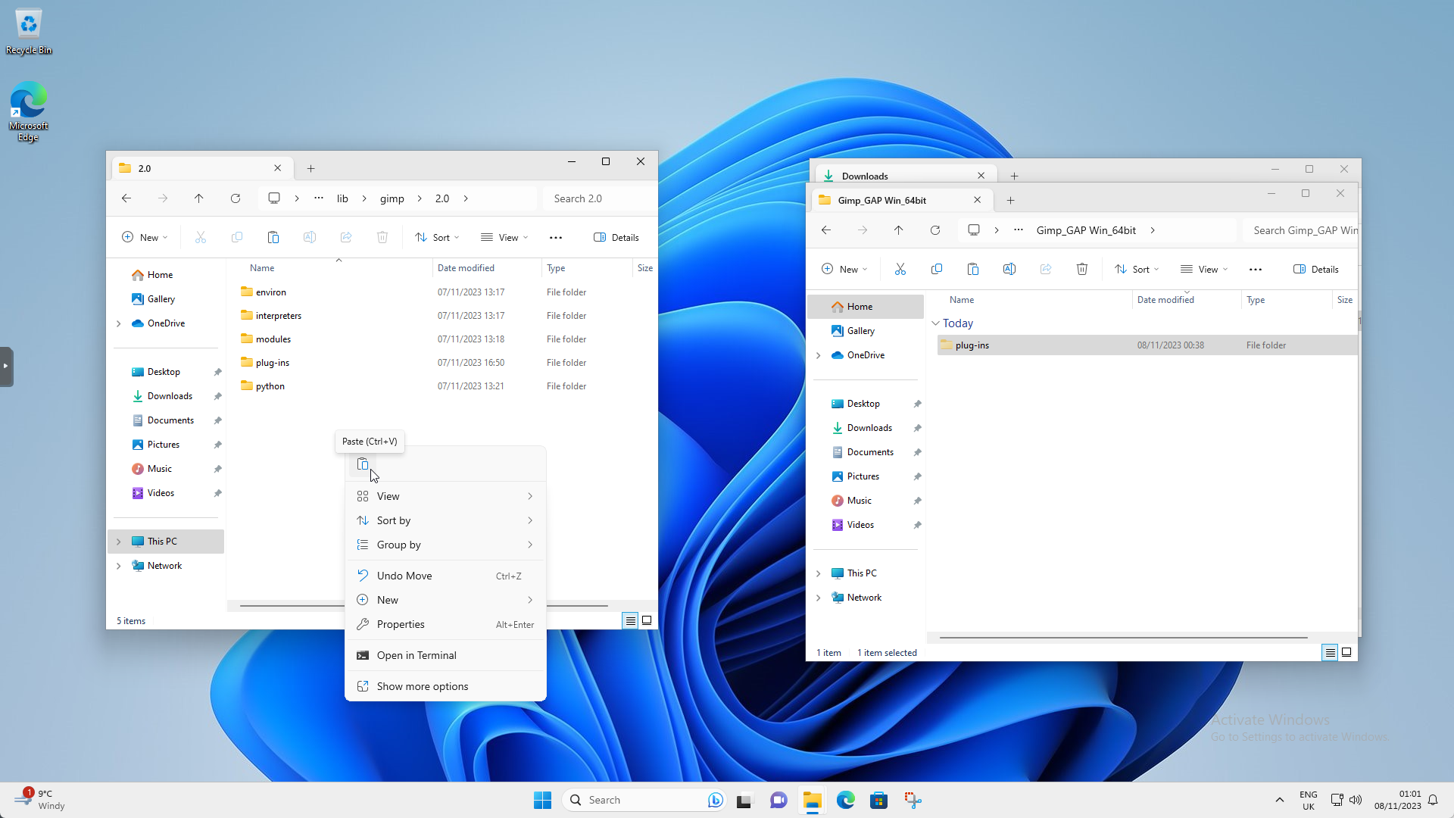Unpin Downloads from the sidebar pin
Image resolution: width=1454 pixels, height=818 pixels.
(217, 395)
